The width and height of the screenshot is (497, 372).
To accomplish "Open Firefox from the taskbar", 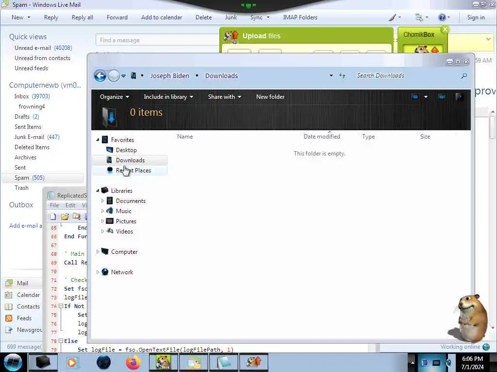I will point(133,362).
